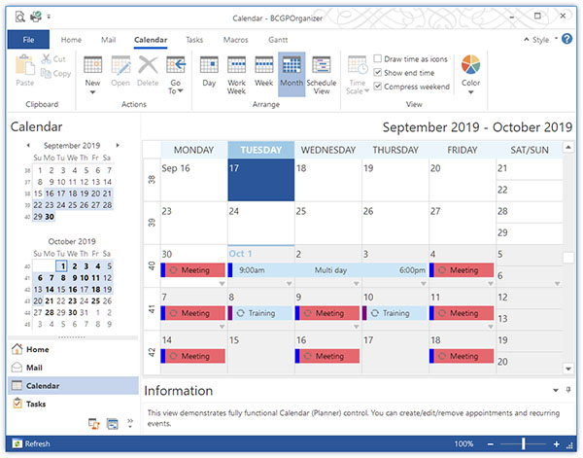Image resolution: width=583 pixels, height=458 pixels.
Task: Switch to the Tasks ribbon tab
Action: pos(194,40)
